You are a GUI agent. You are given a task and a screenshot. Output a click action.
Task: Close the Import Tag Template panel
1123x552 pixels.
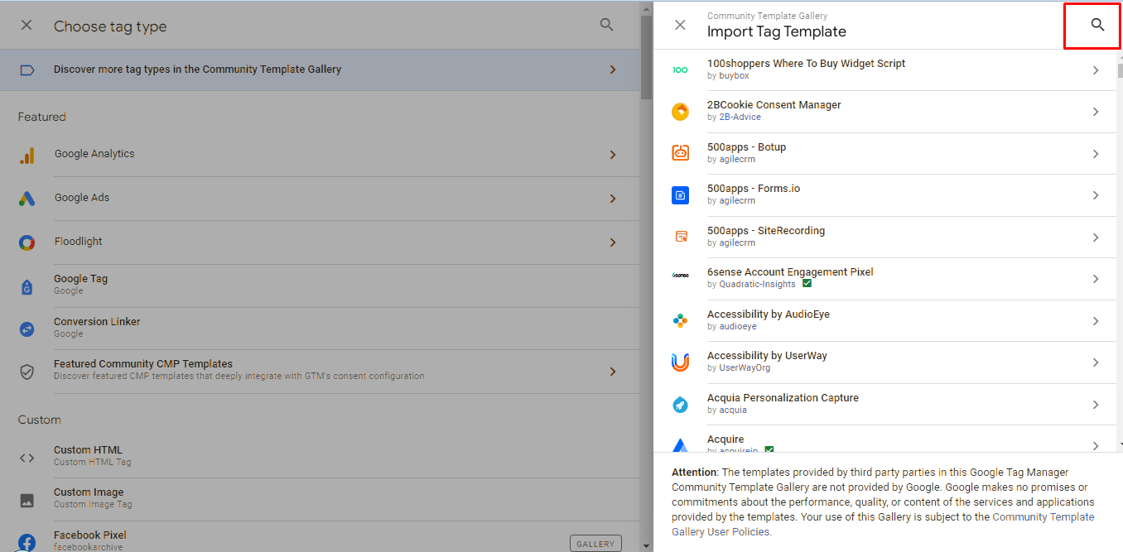(x=680, y=25)
